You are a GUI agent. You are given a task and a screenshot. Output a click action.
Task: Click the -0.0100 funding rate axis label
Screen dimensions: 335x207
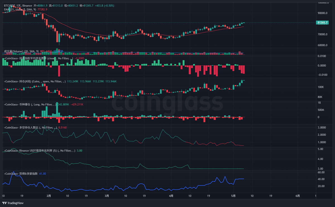click(x=323, y=75)
